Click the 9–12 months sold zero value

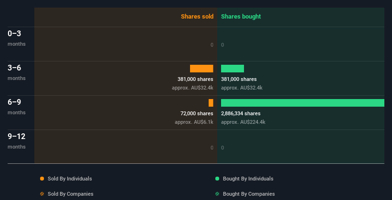(212, 148)
